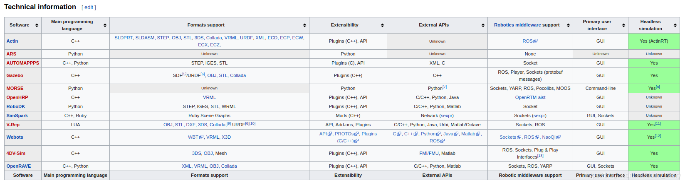Click the Collada link in OpenRAVE row
The width and height of the screenshot is (685, 183).
tap(229, 166)
